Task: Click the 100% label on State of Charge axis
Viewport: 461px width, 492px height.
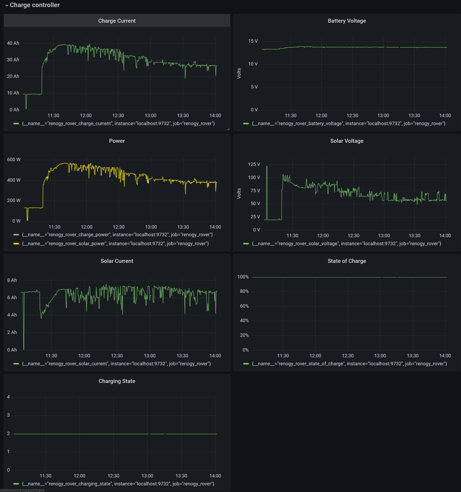Action: (243, 277)
